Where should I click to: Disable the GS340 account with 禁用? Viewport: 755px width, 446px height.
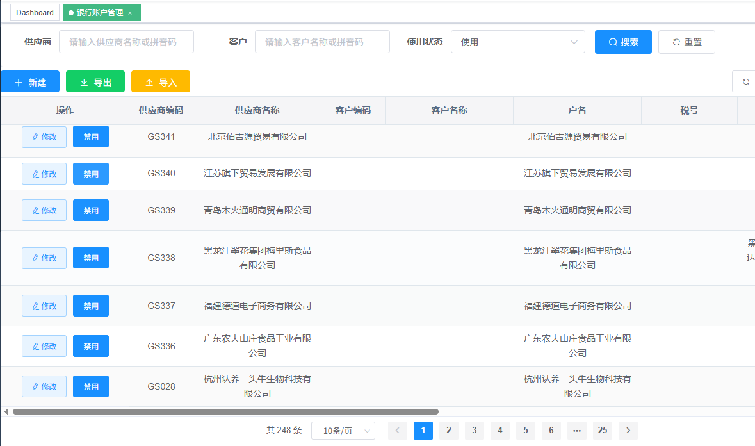[91, 174]
